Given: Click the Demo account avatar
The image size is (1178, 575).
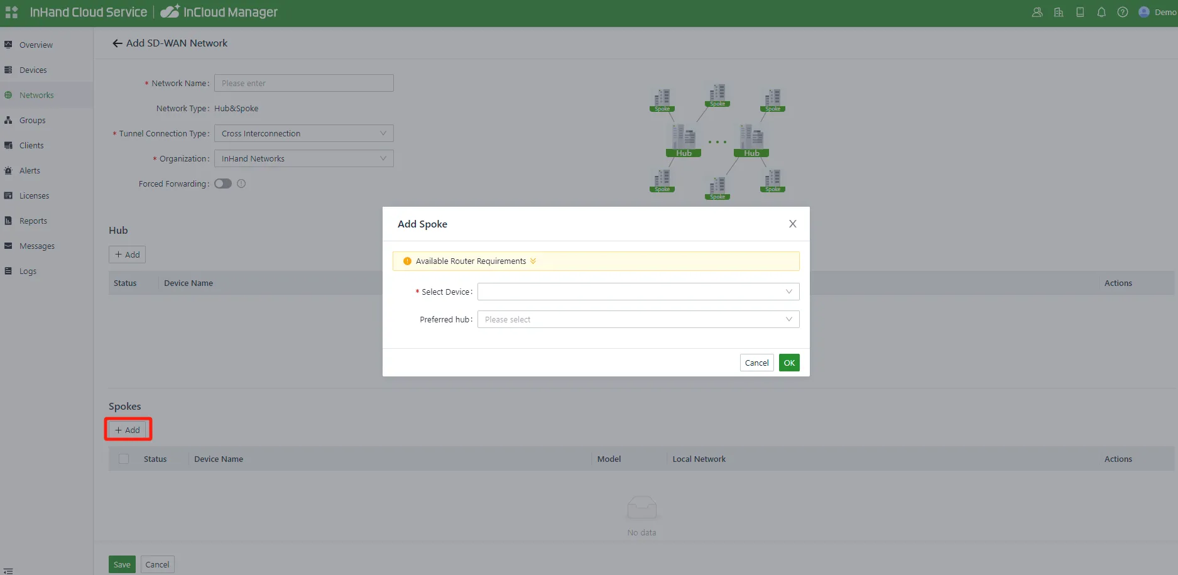Looking at the screenshot, I should coord(1144,12).
